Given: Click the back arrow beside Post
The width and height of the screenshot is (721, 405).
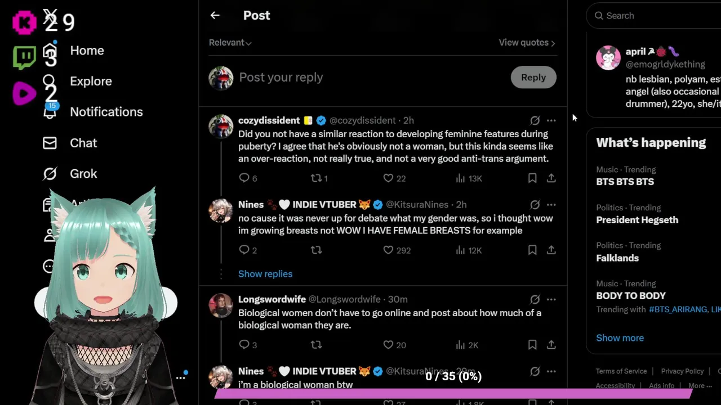Looking at the screenshot, I should (x=215, y=15).
